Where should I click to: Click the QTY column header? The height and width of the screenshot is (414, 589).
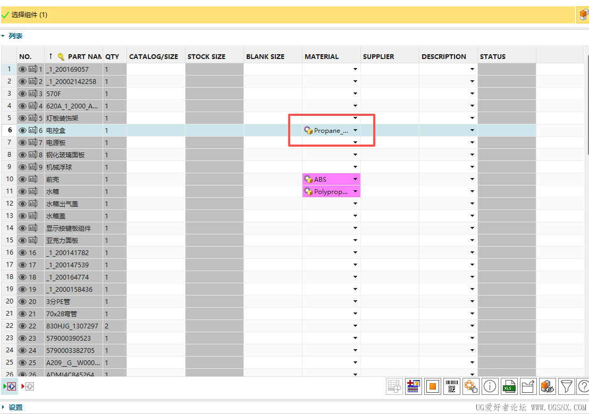pyautogui.click(x=115, y=57)
